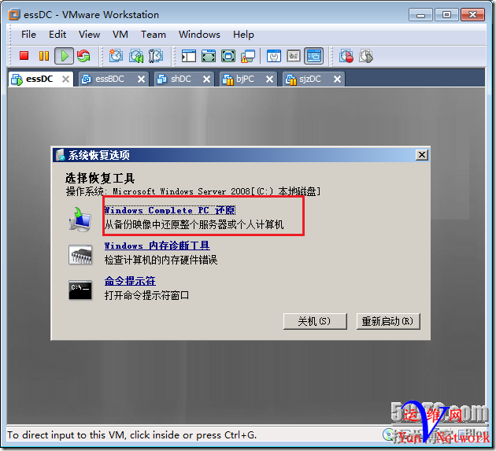496x451 pixels.
Task: Open the Appliance view toolbar icon
Action: tap(294, 56)
